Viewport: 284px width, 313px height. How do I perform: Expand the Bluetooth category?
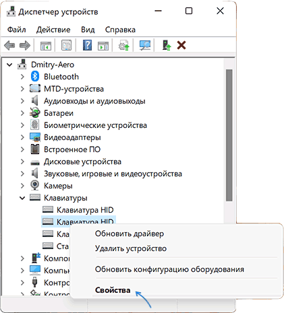tap(22, 77)
